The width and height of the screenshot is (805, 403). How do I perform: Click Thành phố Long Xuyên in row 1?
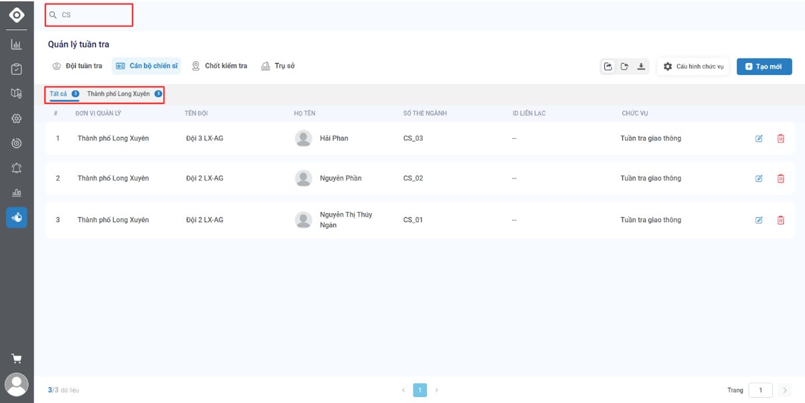click(113, 138)
